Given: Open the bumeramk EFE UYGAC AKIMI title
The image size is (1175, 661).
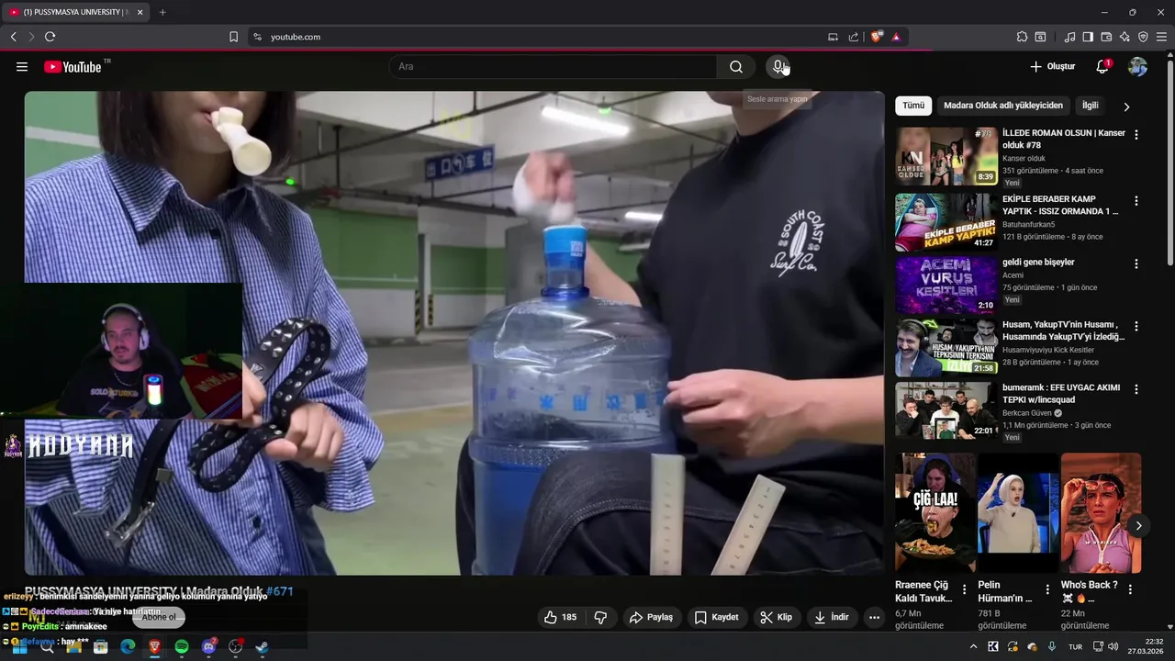Looking at the screenshot, I should (1061, 394).
